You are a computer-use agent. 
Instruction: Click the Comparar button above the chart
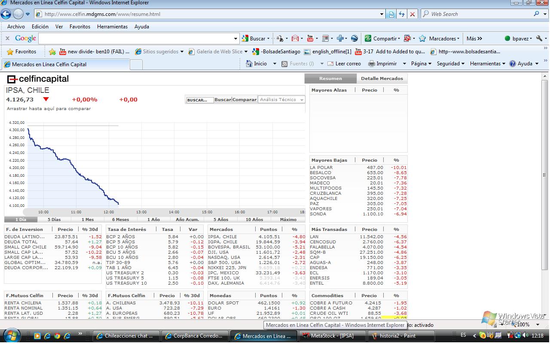coord(244,100)
